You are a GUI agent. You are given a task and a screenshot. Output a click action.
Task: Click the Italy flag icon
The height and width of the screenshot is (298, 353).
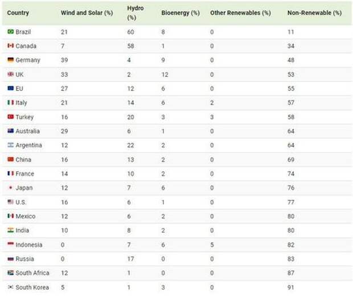(x=10, y=103)
